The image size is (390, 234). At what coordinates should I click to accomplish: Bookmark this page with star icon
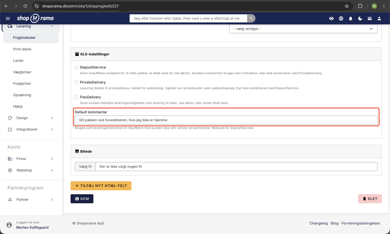click(x=347, y=6)
